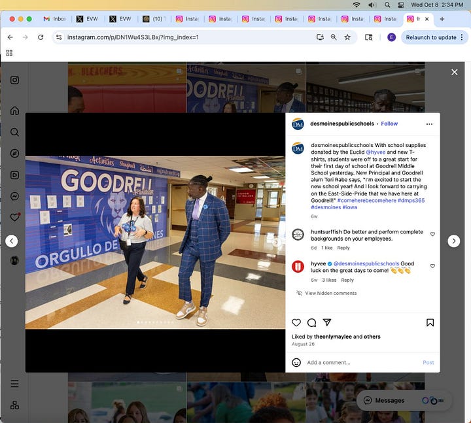Viewport: 471px width, 423px height.
Task: Click the Add a comment field
Action: 362,362
